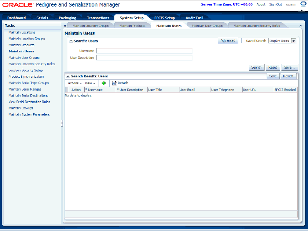Image resolution: width=308 pixels, height=231 pixels.
Task: Click the Advanced search button
Action: (x=228, y=41)
